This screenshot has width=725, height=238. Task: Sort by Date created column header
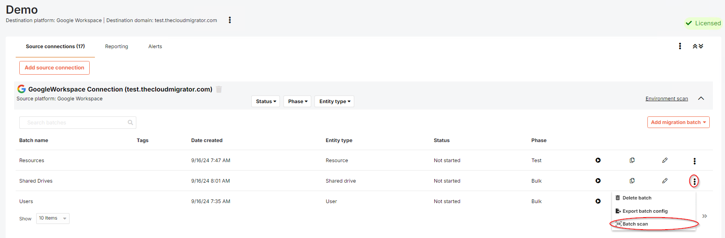point(207,140)
